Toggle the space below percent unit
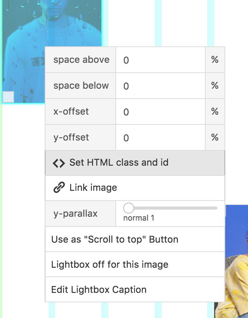248x318 pixels. [x=215, y=86]
